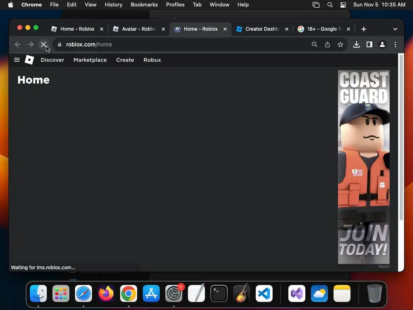Click the Coast Guard advertisement banner
This screenshot has width=413, height=310.
coord(364,167)
